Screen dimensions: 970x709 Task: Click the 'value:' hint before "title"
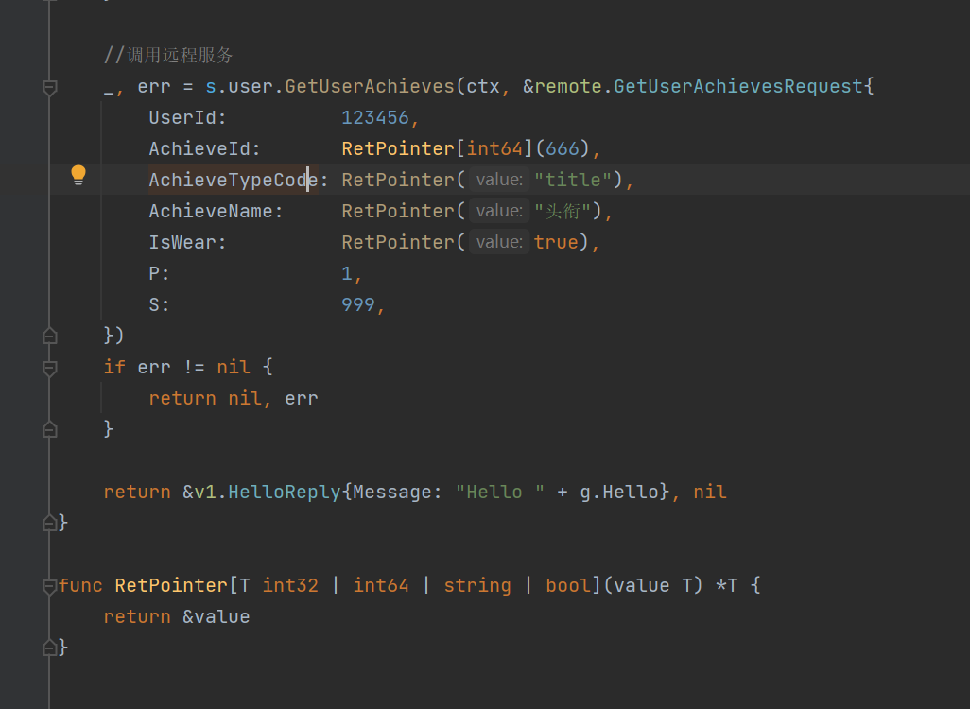499,180
